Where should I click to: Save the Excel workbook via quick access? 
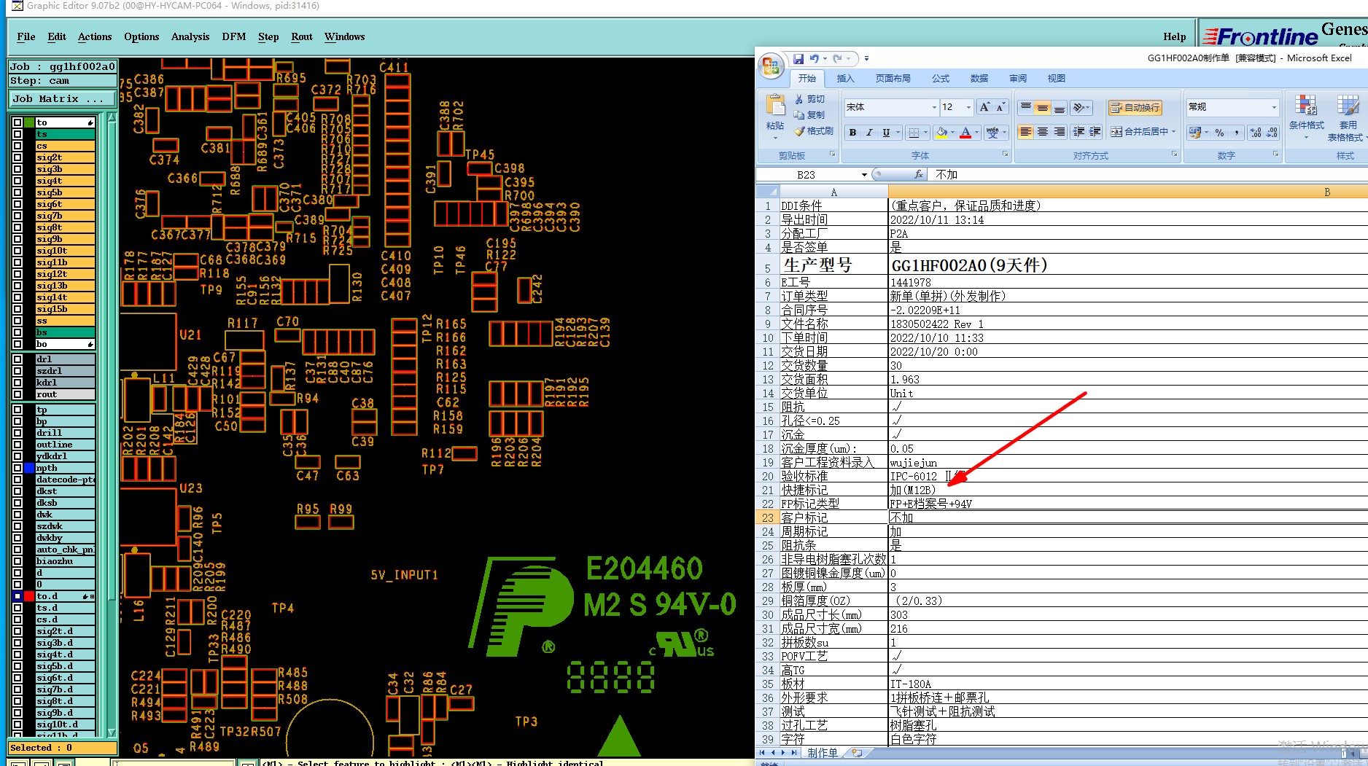click(798, 58)
